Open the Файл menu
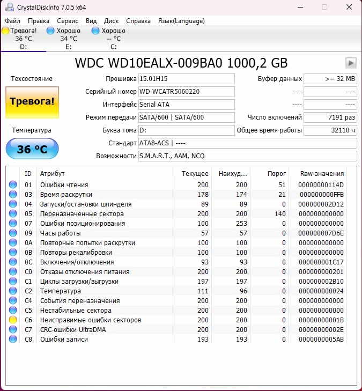 click(x=12, y=21)
